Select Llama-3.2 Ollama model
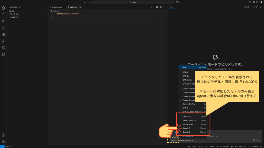 tap(187, 117)
